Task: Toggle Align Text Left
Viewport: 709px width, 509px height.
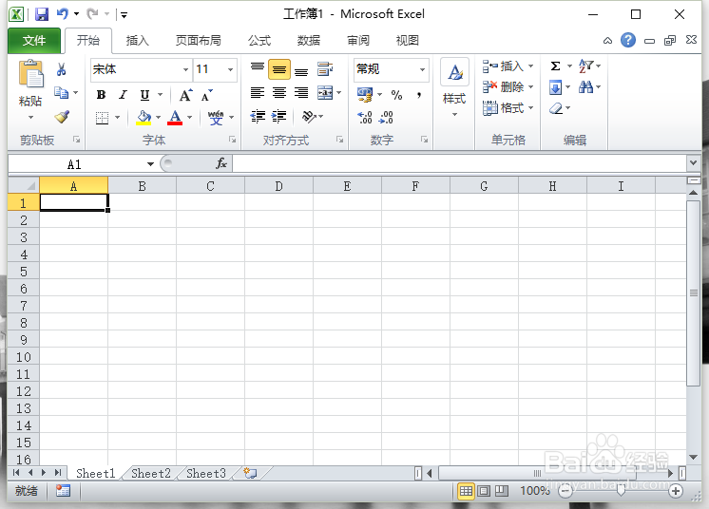Action: pyautogui.click(x=258, y=93)
